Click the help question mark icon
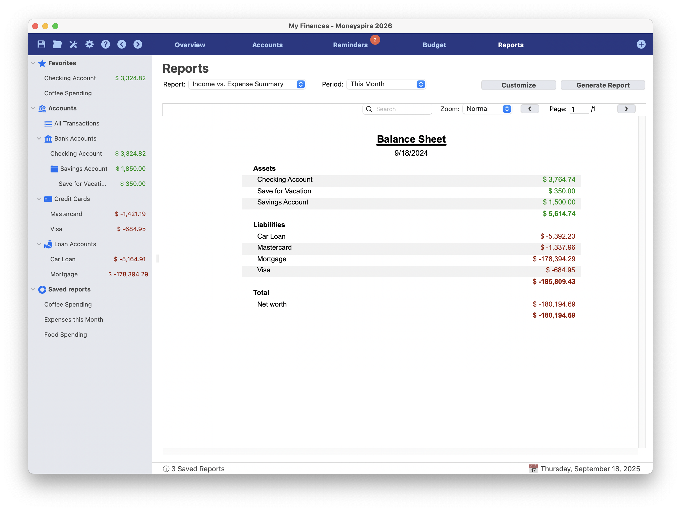The height and width of the screenshot is (511, 681). coord(105,44)
